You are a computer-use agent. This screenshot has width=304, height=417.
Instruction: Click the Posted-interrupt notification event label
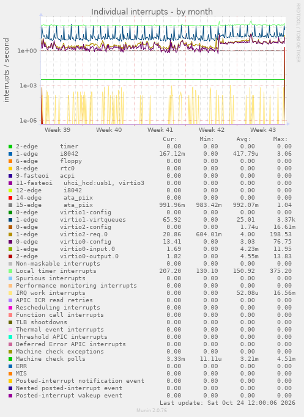coord(80,381)
